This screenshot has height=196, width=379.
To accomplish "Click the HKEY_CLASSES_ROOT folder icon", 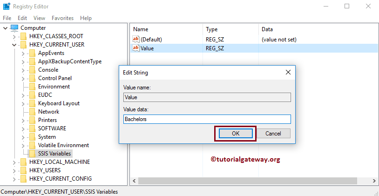I will (23, 36).
